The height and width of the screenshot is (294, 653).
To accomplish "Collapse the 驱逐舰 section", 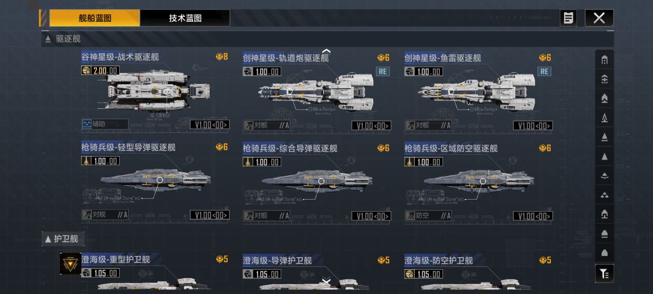I will click(48, 39).
